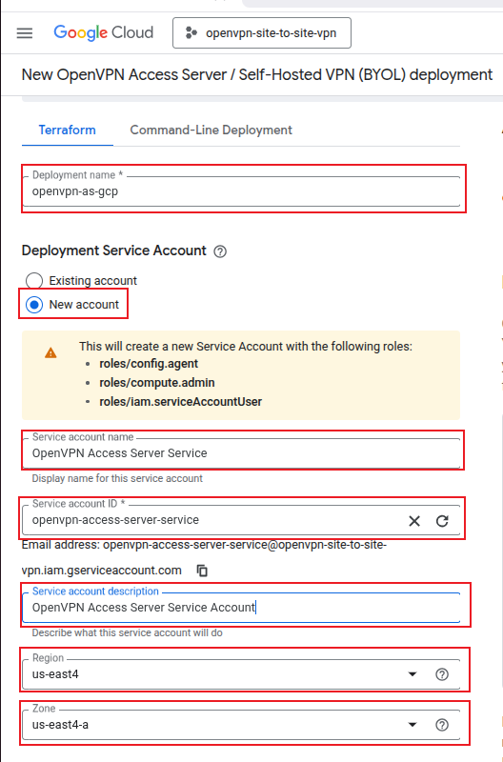Click the warning triangle icon
Image resolution: width=503 pixels, height=762 pixels.
pyautogui.click(x=50, y=352)
